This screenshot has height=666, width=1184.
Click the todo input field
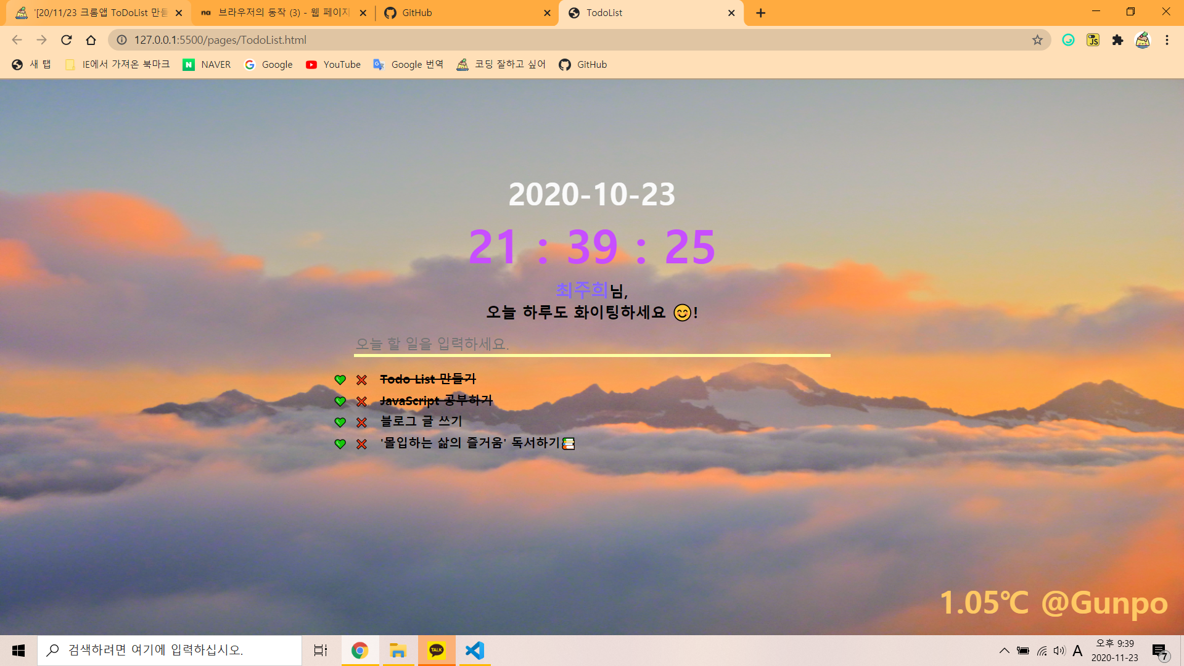591,344
